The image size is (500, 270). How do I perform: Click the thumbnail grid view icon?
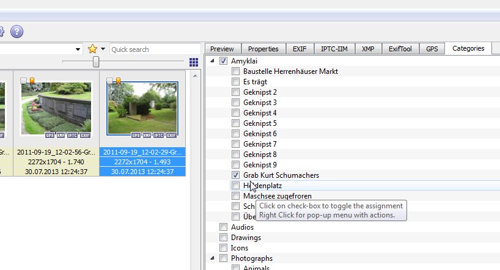(x=194, y=62)
